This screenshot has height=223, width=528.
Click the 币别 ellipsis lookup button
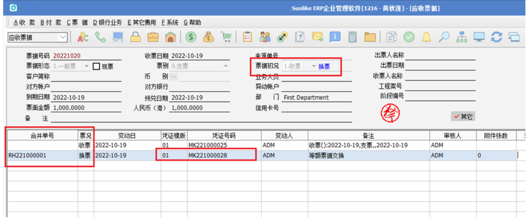point(174,77)
